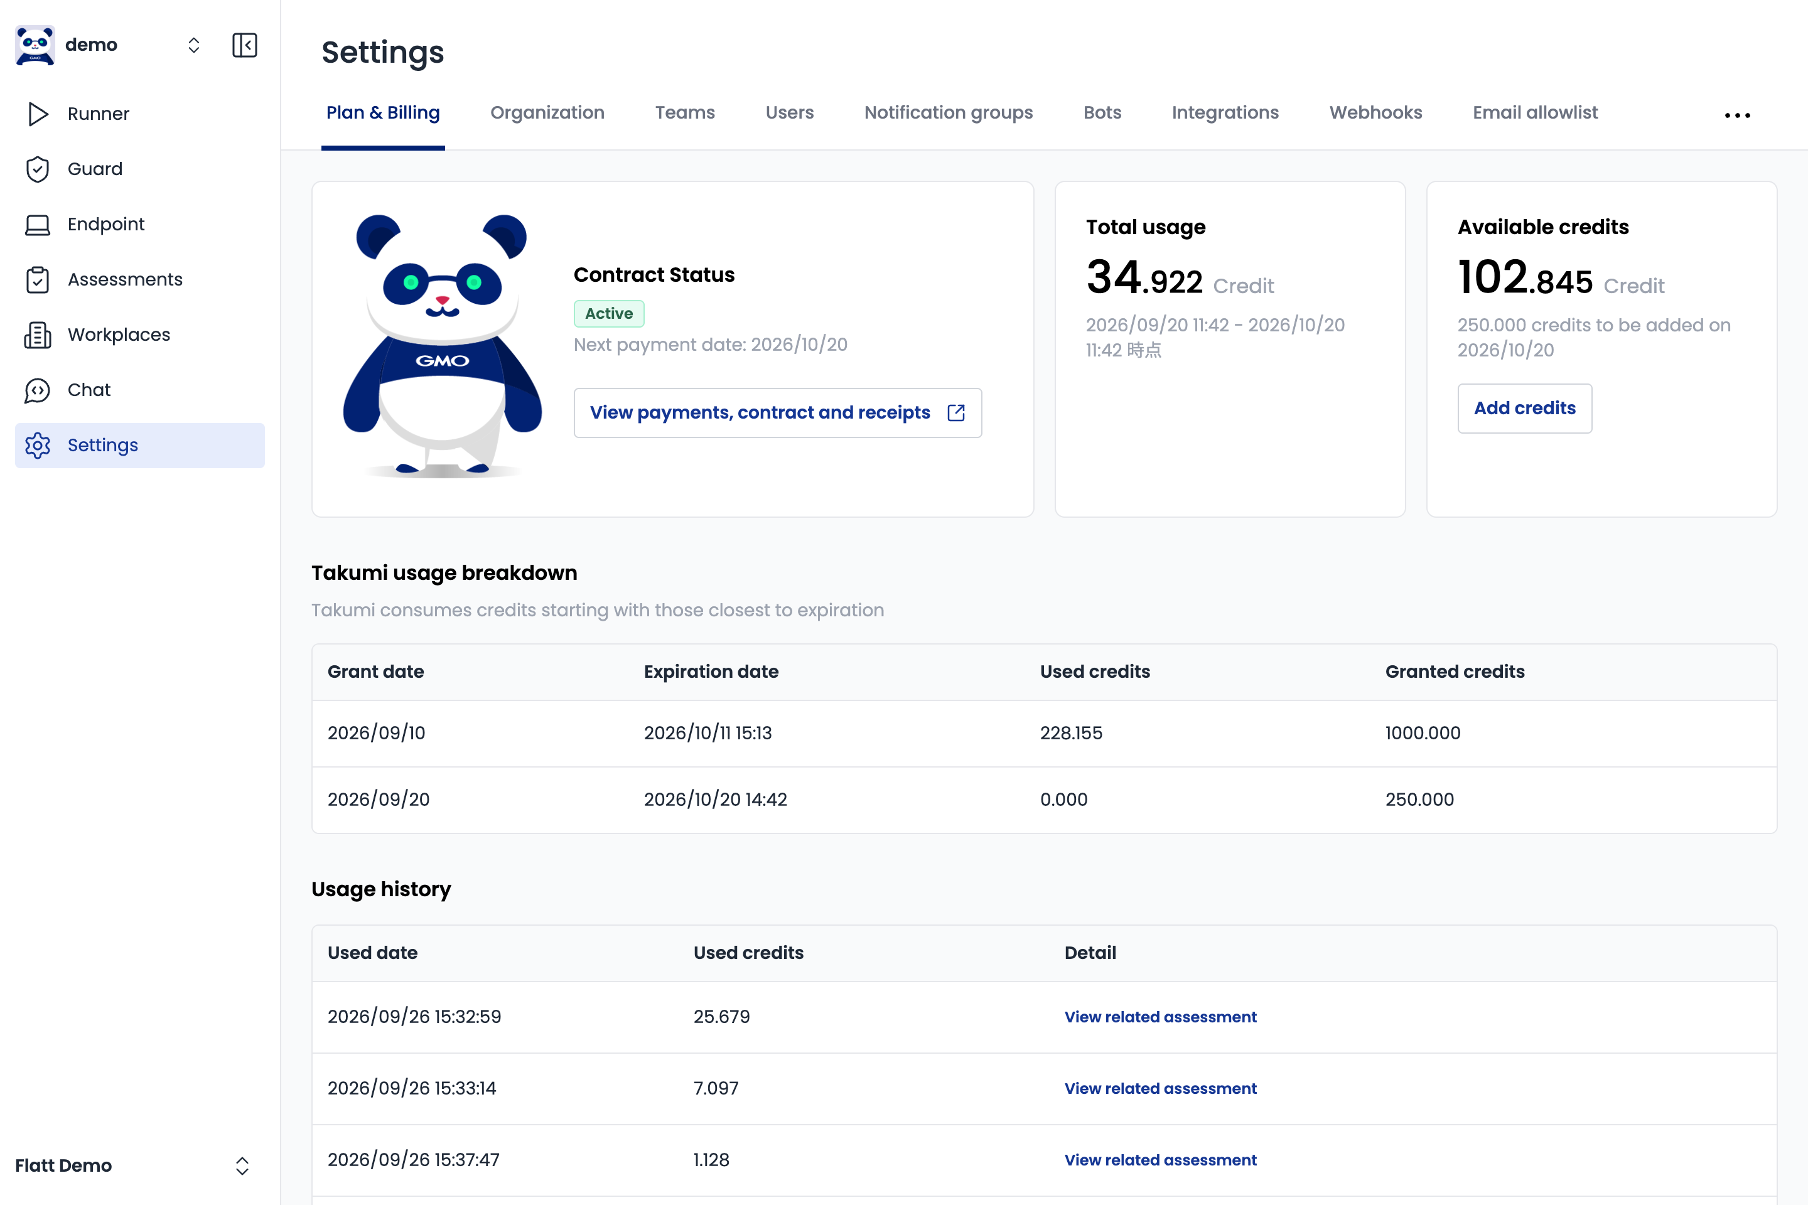Click used credits value 228.155
This screenshot has height=1205, width=1808.
point(1072,733)
